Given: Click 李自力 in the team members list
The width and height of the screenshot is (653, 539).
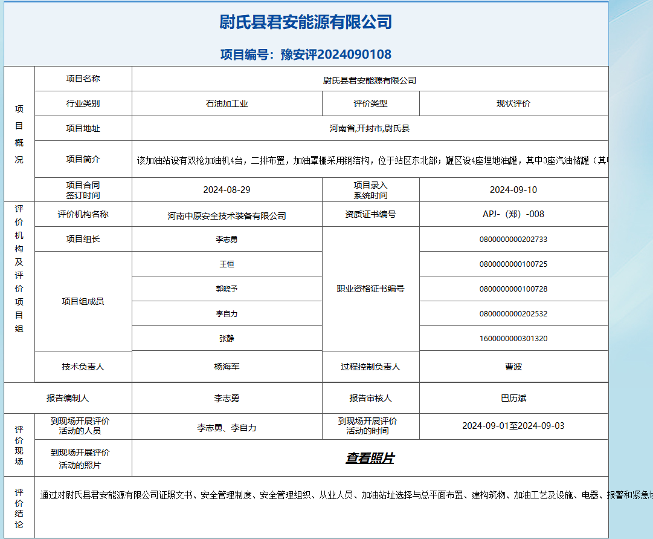Looking at the screenshot, I should click(x=227, y=314).
